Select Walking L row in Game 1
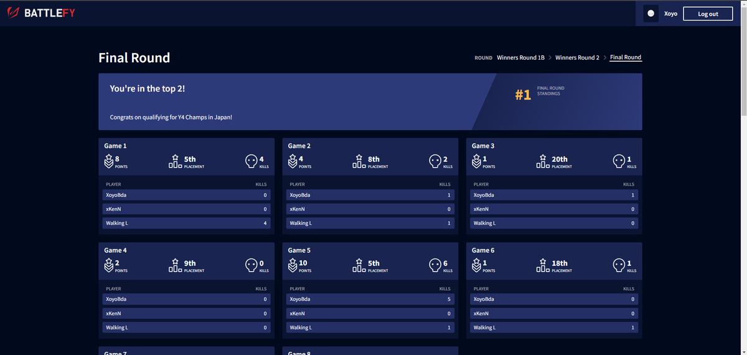The image size is (747, 355). pyautogui.click(x=187, y=223)
